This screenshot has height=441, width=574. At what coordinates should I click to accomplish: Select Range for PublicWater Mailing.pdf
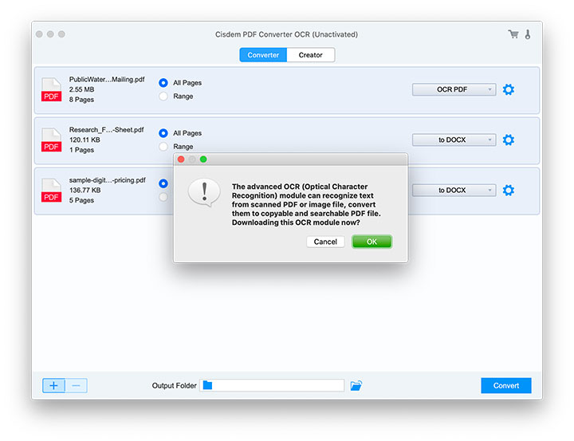[x=163, y=96]
